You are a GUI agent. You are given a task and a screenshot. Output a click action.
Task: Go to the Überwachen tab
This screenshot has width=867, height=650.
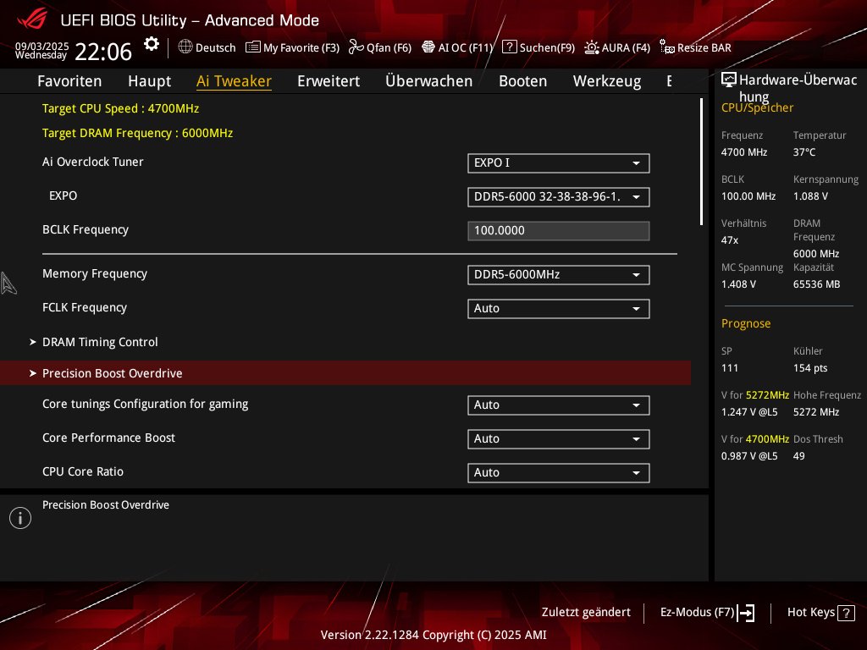[429, 81]
